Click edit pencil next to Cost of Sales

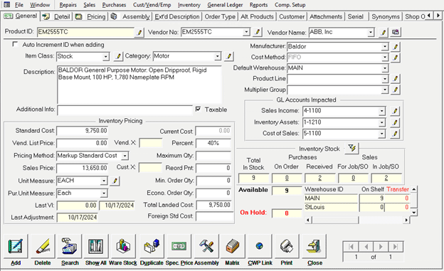395,134
